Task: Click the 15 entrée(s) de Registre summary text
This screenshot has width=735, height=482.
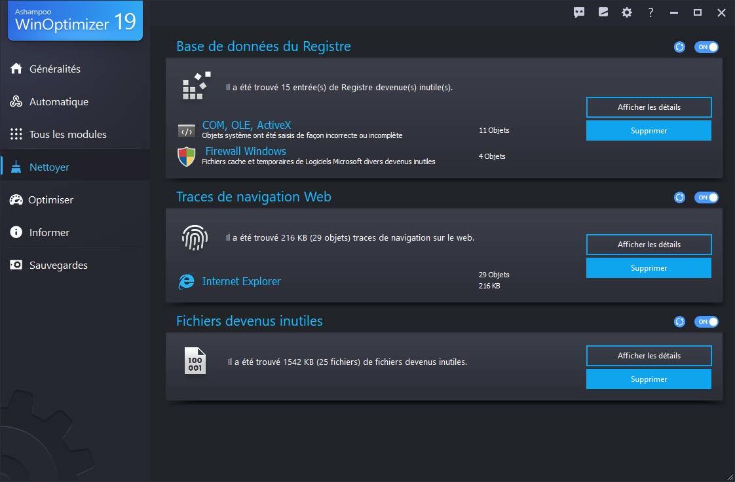Action: click(x=339, y=87)
